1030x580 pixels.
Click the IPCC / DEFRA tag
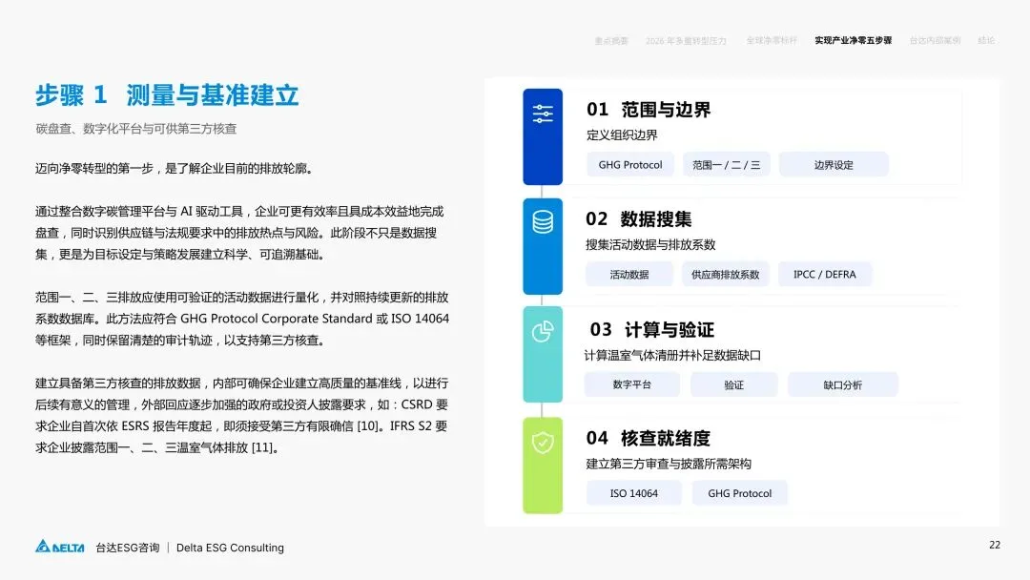point(824,275)
